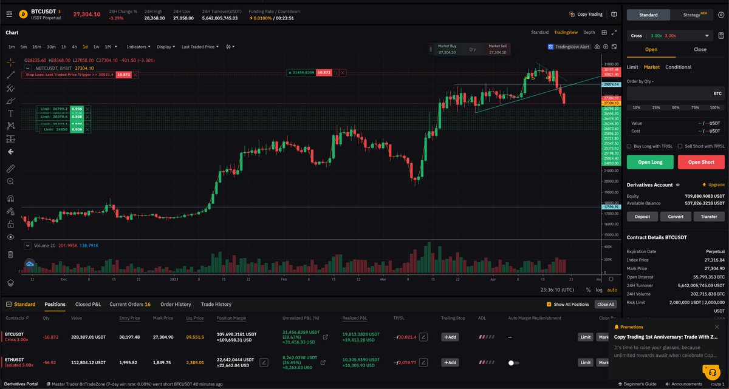
Task: Toggle stay in drawing mode pencil-lock
Action: (x=10, y=211)
